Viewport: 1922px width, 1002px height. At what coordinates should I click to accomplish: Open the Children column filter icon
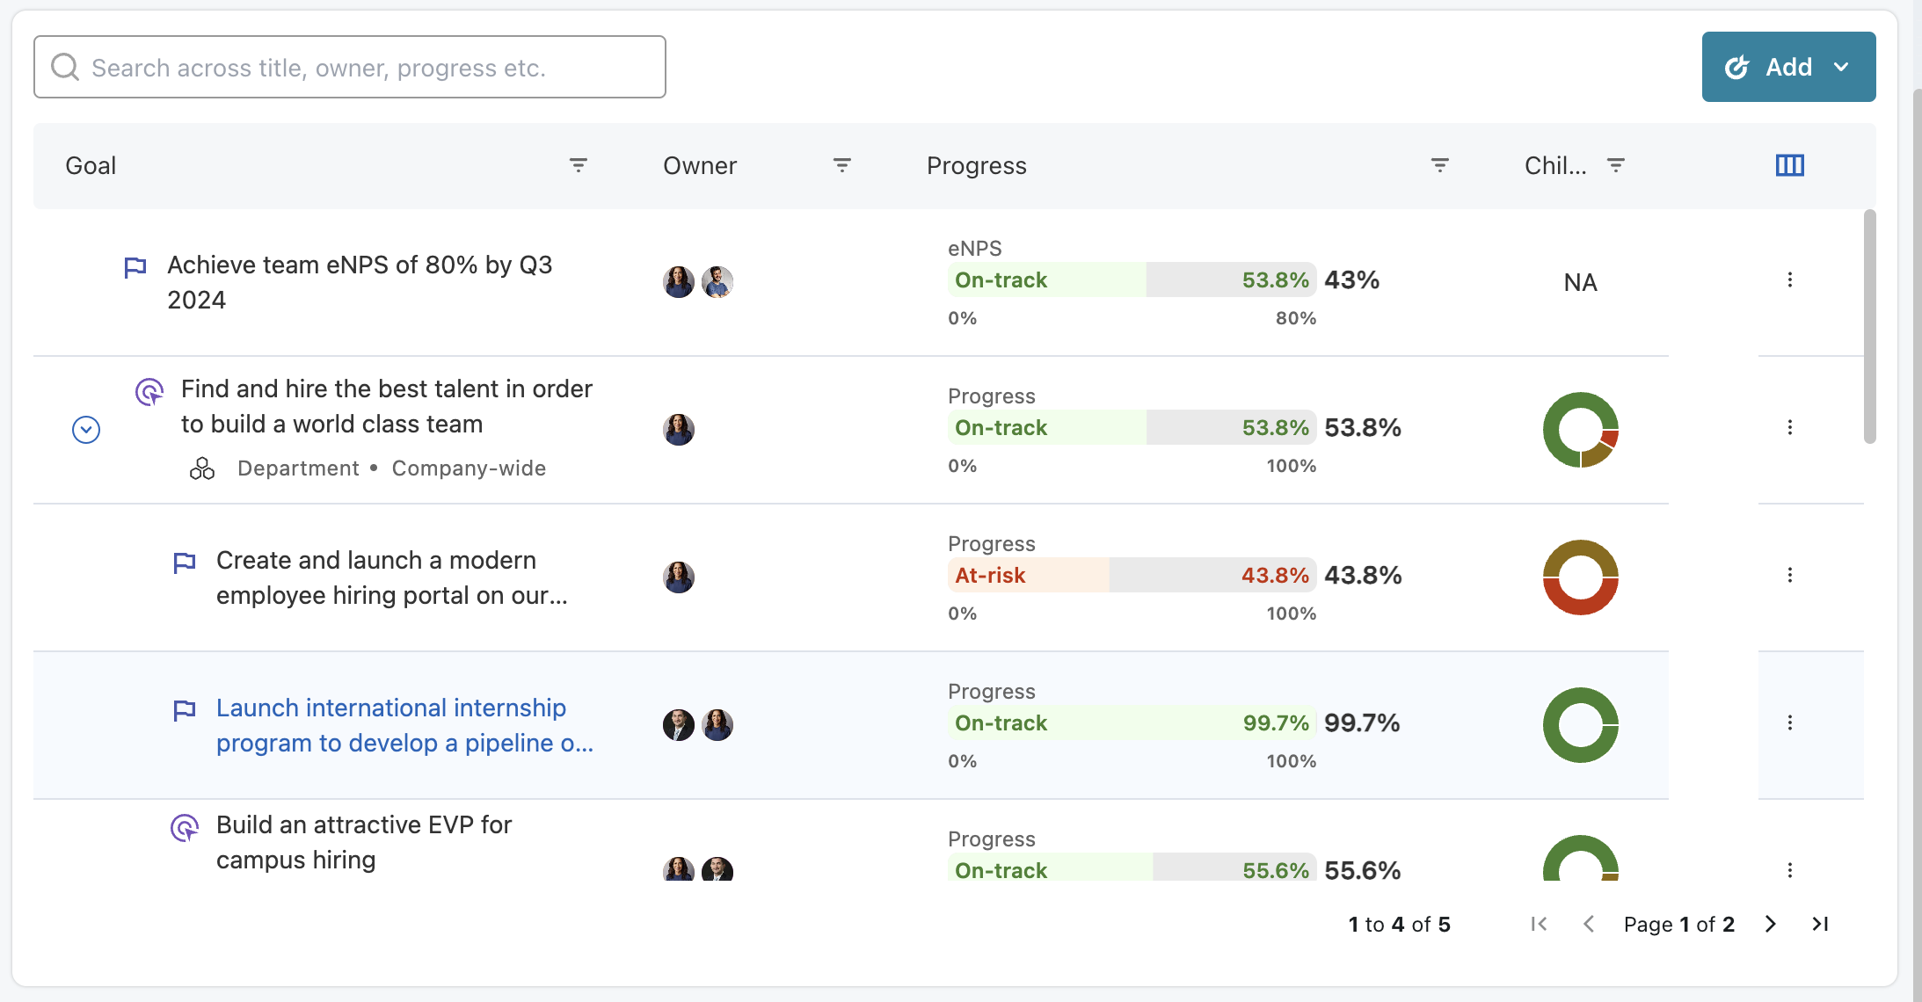pos(1615,165)
